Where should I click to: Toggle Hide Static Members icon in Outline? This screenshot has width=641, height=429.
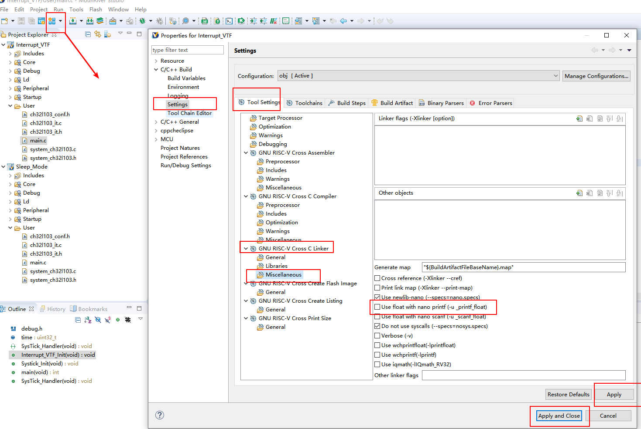108,320
